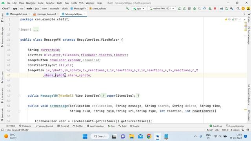
Task: Click the ChatIT project breadcrumb
Action: tap(6, 9)
